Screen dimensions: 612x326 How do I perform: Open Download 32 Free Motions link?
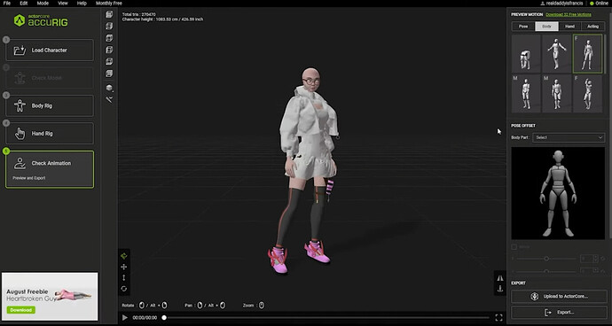[x=569, y=14]
